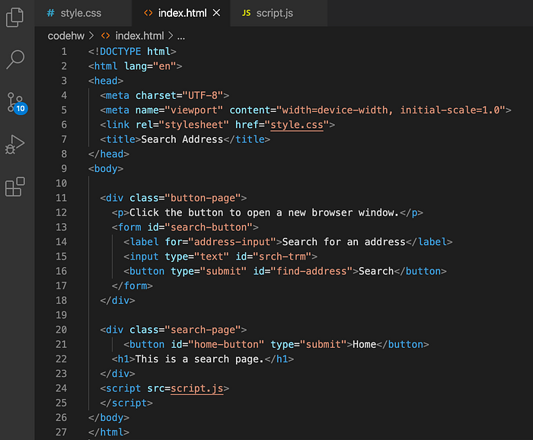533x440 pixels.
Task: Open the Search view in activity bar
Action: point(15,59)
